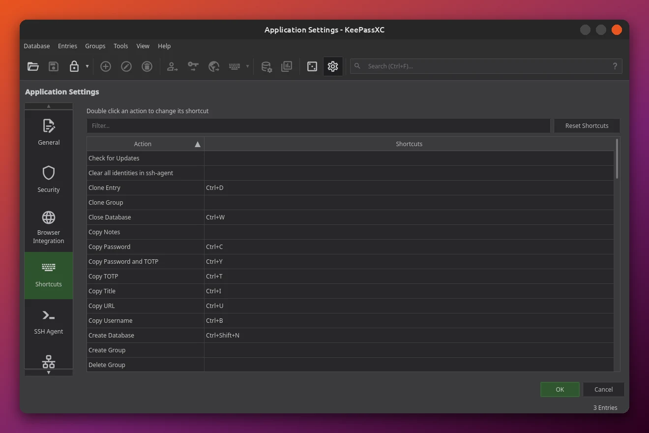Viewport: 649px width, 433px height.
Task: Click the Add New Entry plus icon
Action: (x=106, y=66)
